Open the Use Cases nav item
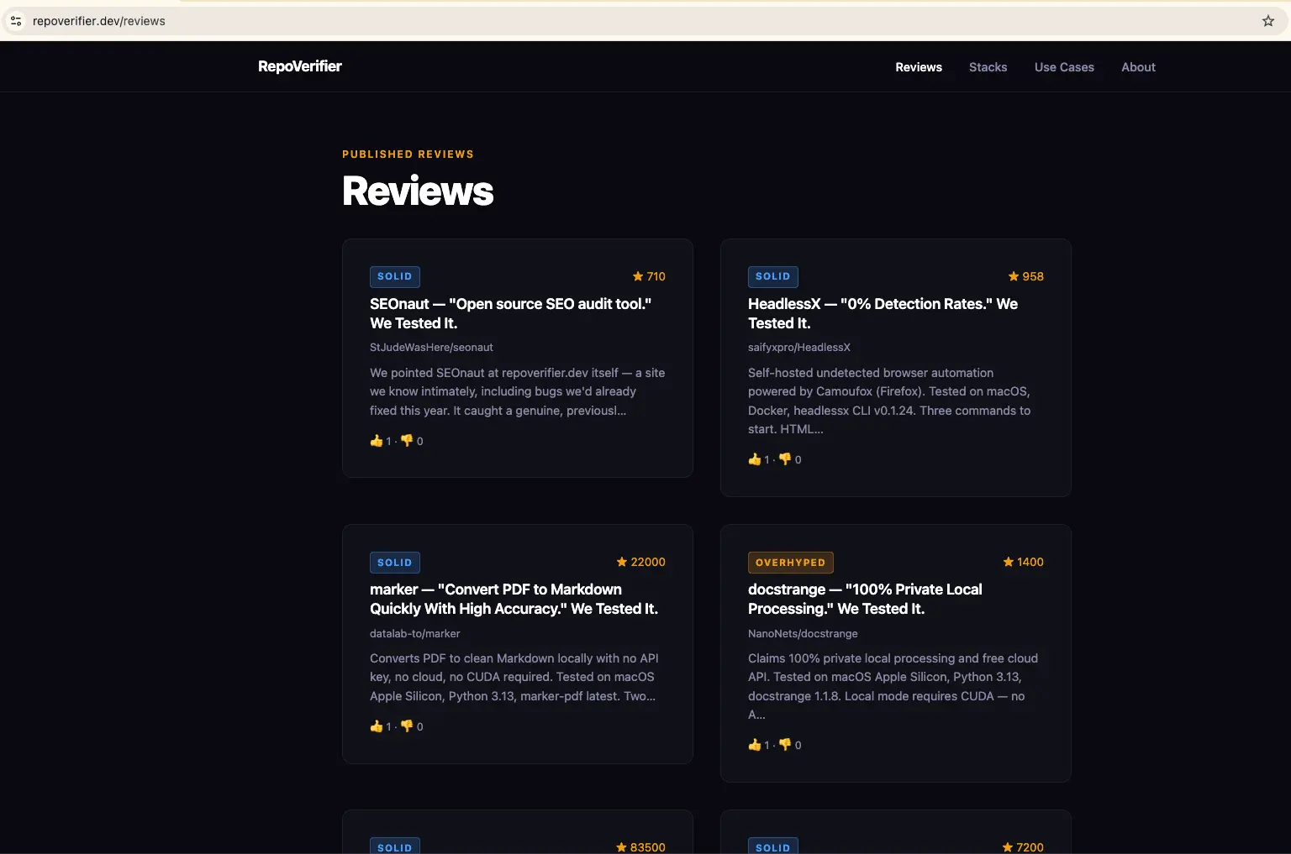Image resolution: width=1291 pixels, height=854 pixels. (x=1064, y=67)
